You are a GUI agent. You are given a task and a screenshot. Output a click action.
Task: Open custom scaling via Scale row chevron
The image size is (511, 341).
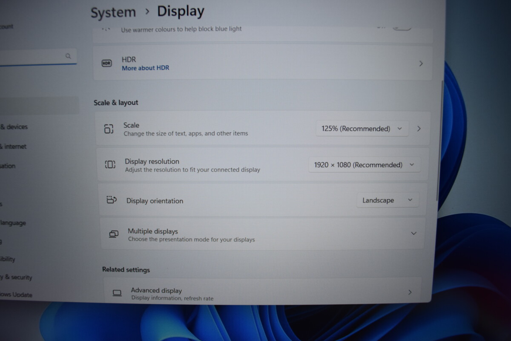[419, 128]
